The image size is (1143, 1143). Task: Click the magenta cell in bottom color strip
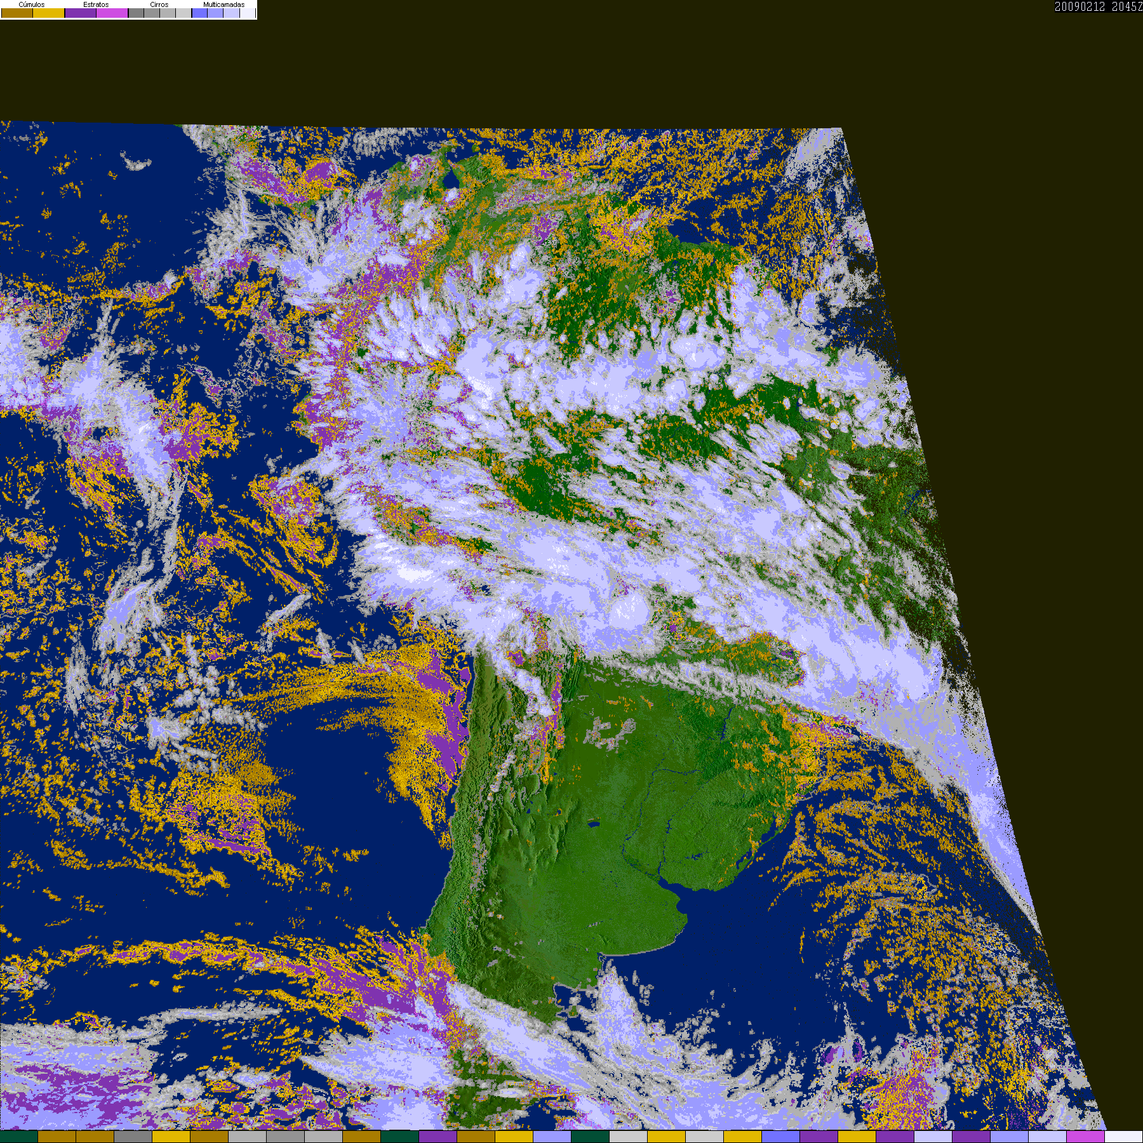tap(1085, 1137)
